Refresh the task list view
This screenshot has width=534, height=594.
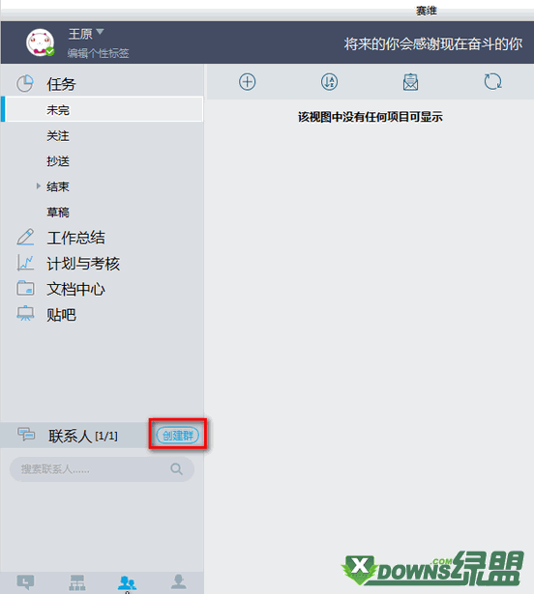492,82
